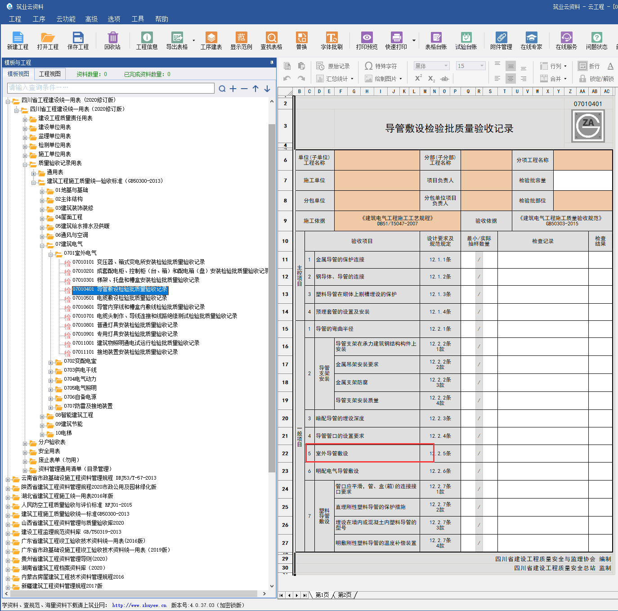Image resolution: width=618 pixels, height=611 pixels.
Task: Open the 工程 menu
Action: click(15, 19)
